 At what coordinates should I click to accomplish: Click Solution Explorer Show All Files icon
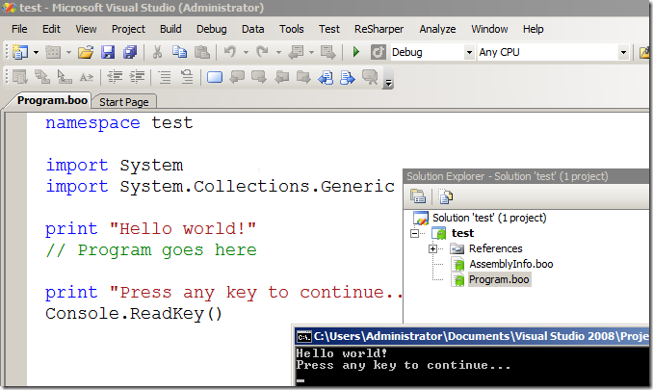pos(445,196)
